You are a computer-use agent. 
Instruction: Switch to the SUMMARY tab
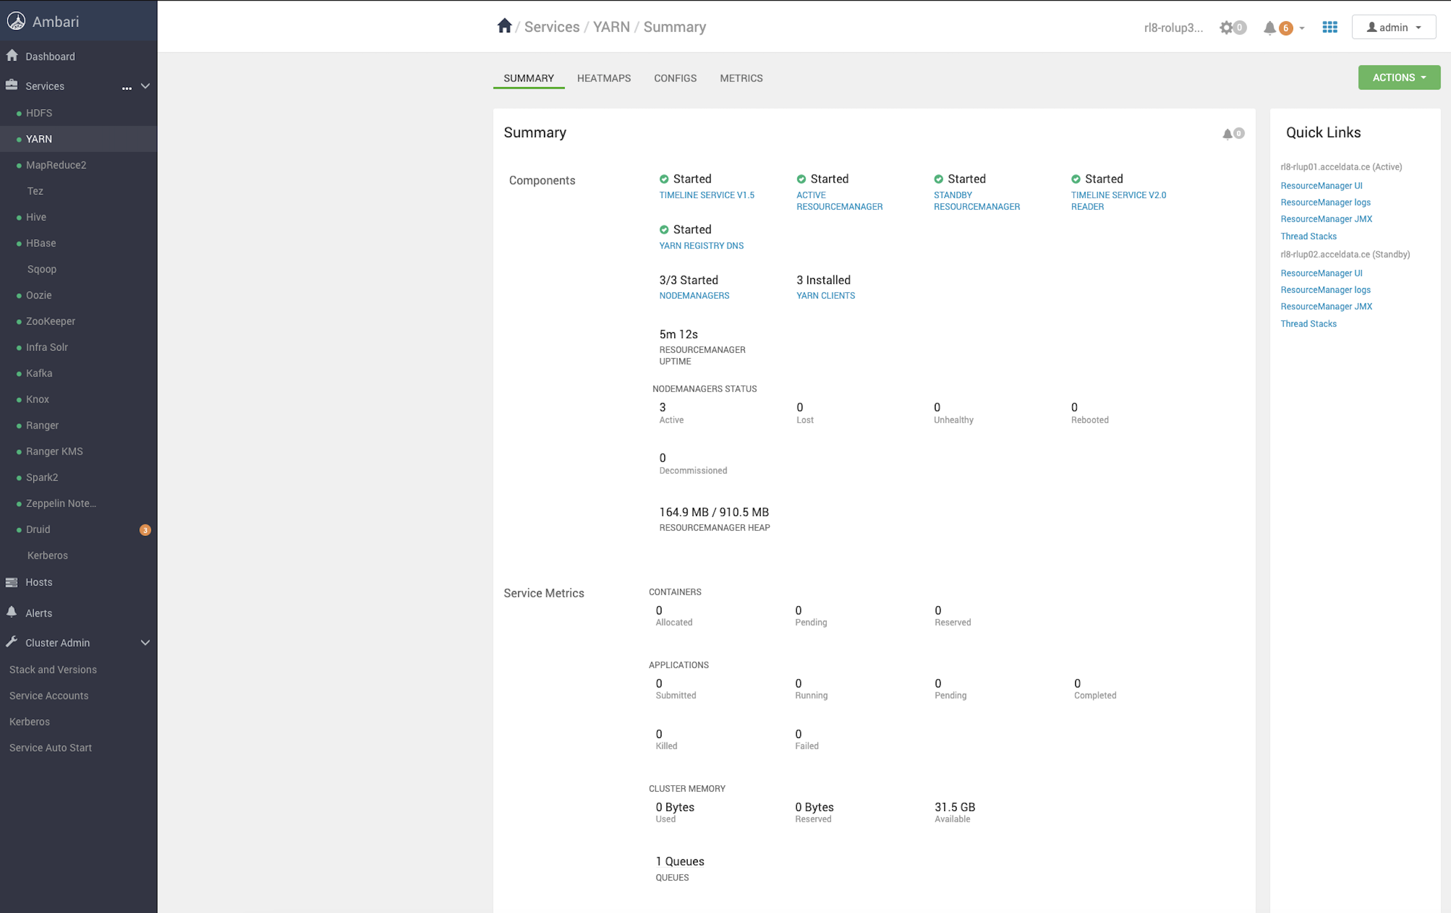[x=529, y=78]
